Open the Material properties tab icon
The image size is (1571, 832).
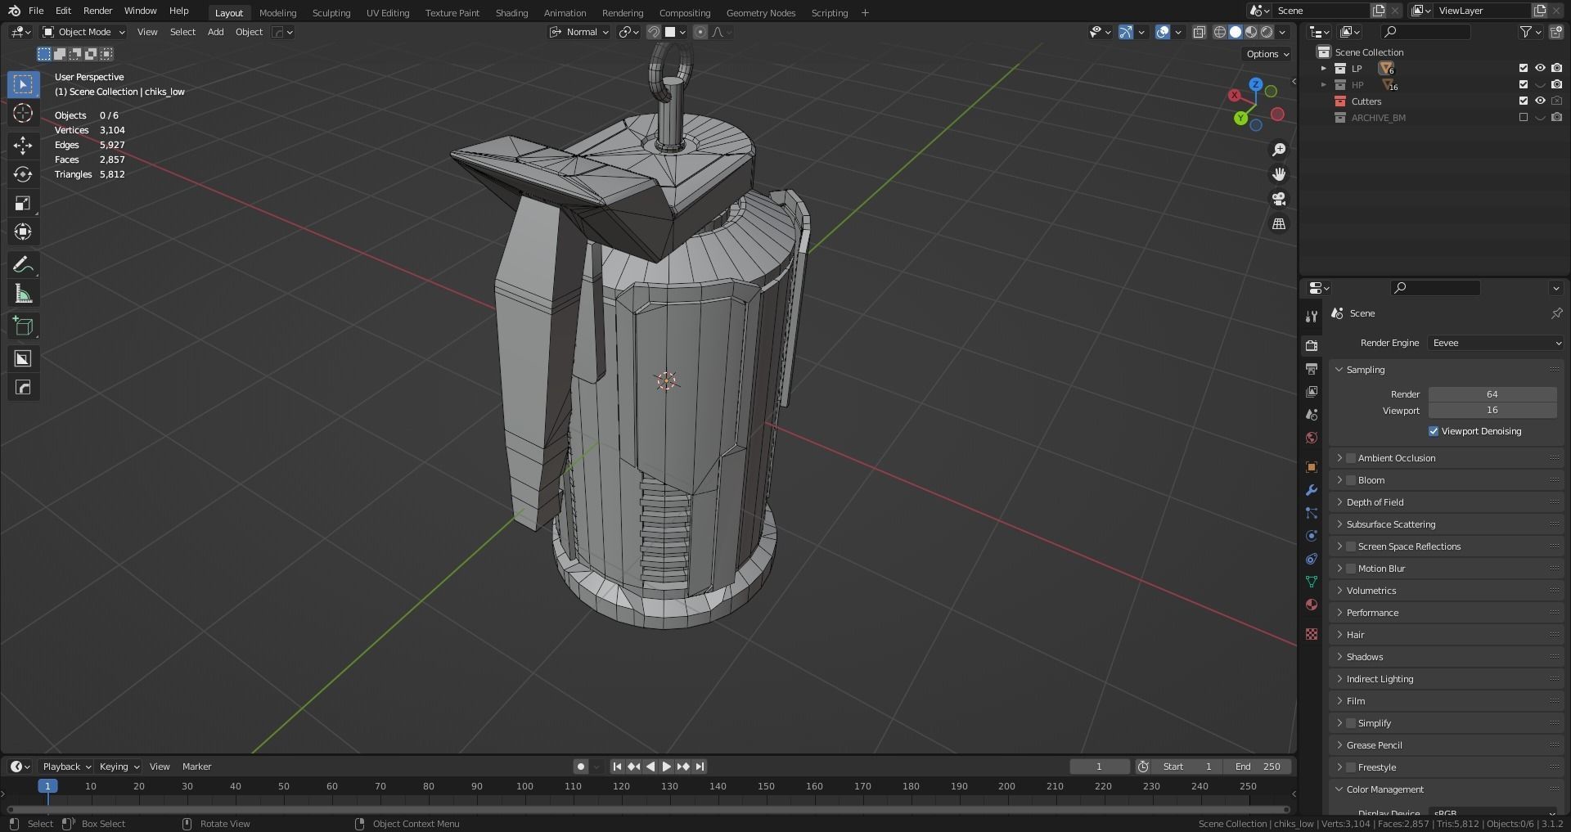(1312, 605)
